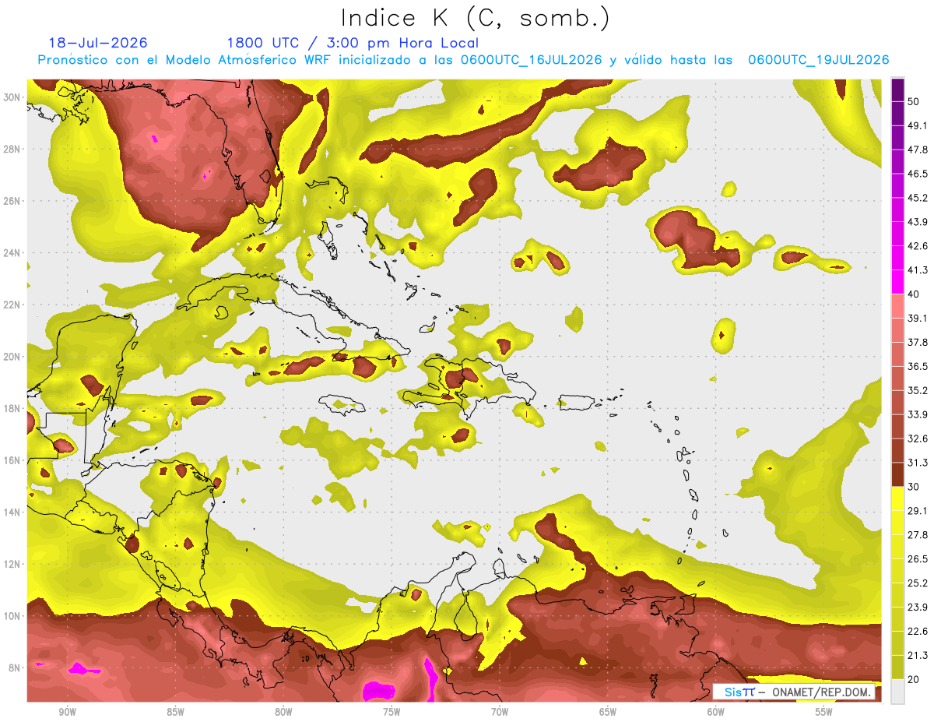The height and width of the screenshot is (722, 934).
Task: Click the colorbar value 47.8
Action: (x=918, y=150)
